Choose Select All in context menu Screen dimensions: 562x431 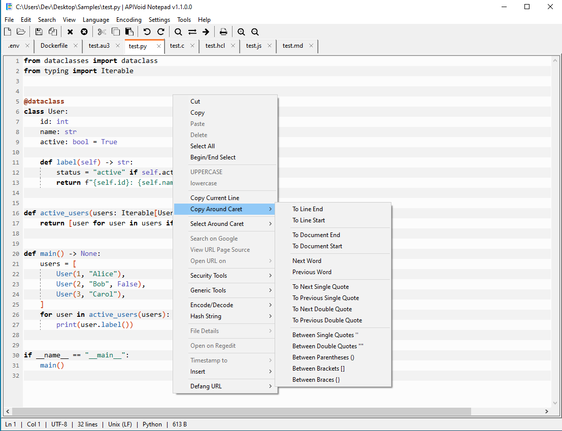225,146
